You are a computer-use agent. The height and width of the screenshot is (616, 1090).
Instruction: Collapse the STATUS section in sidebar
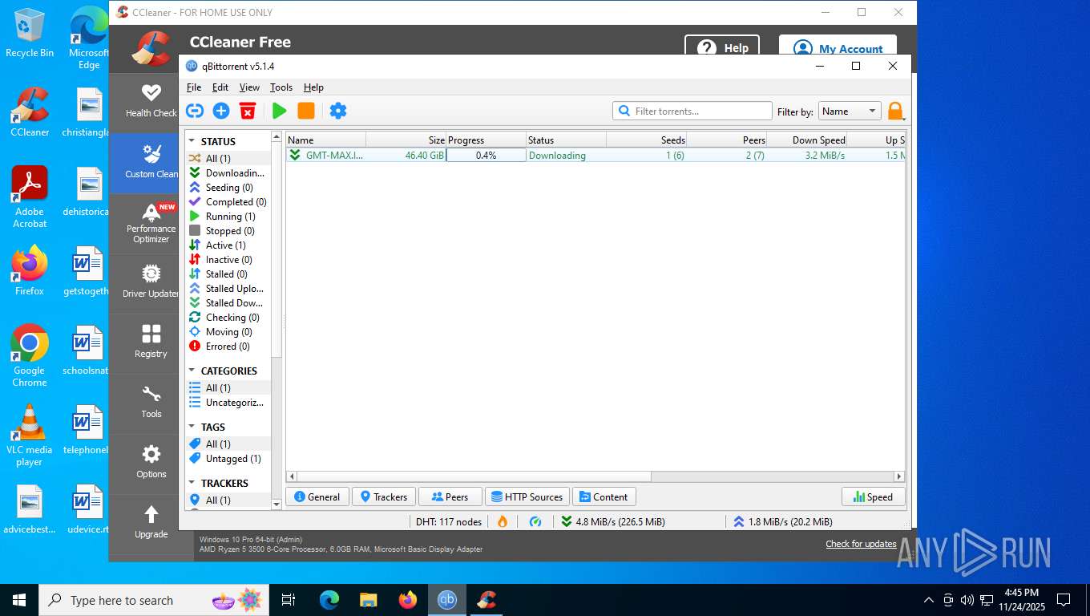192,141
